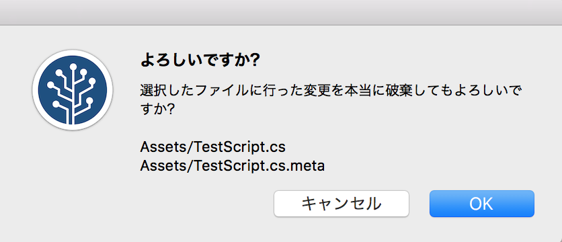Click the Sourcetree branch-tree app icon

click(x=73, y=90)
